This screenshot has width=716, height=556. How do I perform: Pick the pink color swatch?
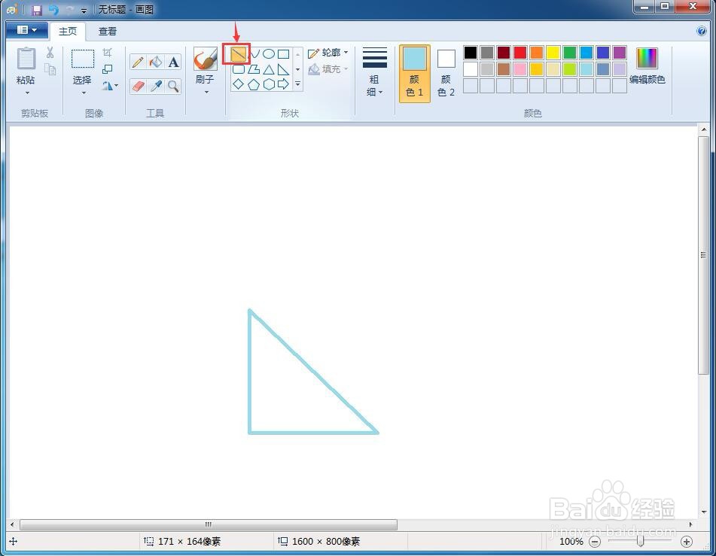[520, 69]
